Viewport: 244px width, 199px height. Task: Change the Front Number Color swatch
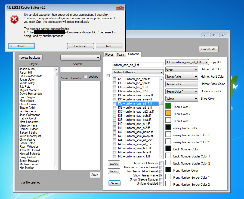click(x=168, y=169)
